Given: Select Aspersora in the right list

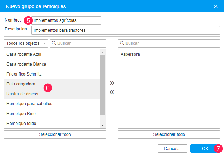Looking at the screenshot, I should tap(130, 55).
